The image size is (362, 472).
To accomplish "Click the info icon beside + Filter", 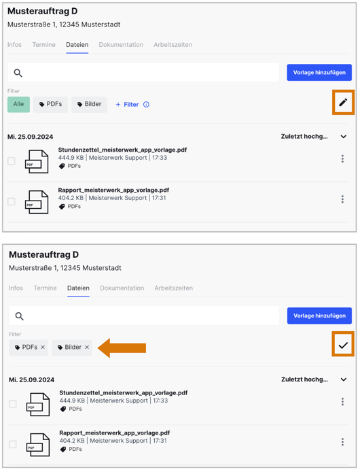I will click(x=146, y=105).
